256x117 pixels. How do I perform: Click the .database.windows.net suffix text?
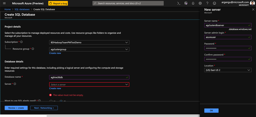coord(240,29)
